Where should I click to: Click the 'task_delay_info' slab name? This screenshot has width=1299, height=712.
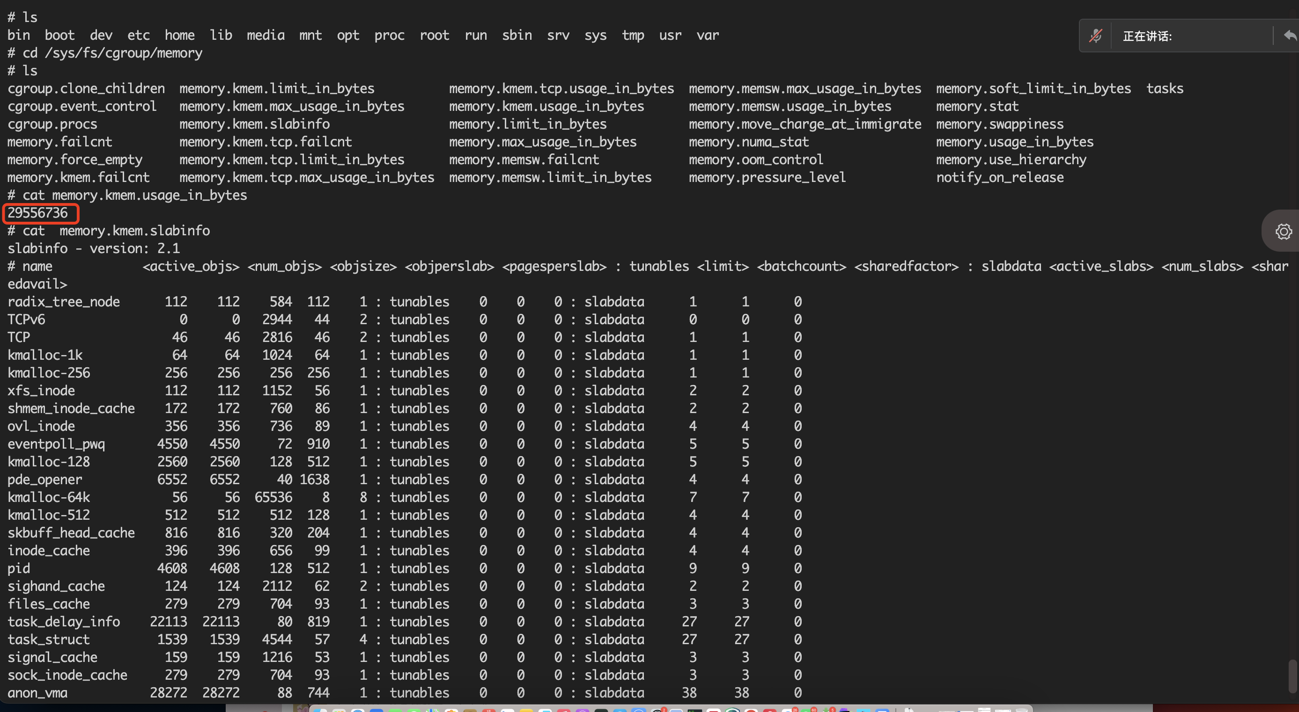pyautogui.click(x=64, y=622)
